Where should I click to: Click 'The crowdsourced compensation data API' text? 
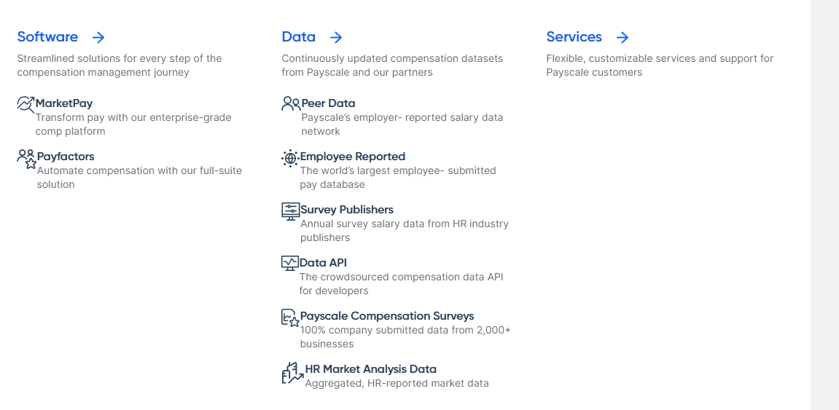pyautogui.click(x=402, y=277)
